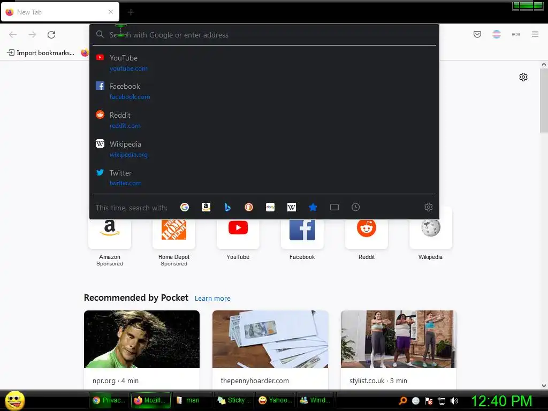Choose the Facebook facebook.com suggestion
The image size is (548, 411).
pos(264,91)
